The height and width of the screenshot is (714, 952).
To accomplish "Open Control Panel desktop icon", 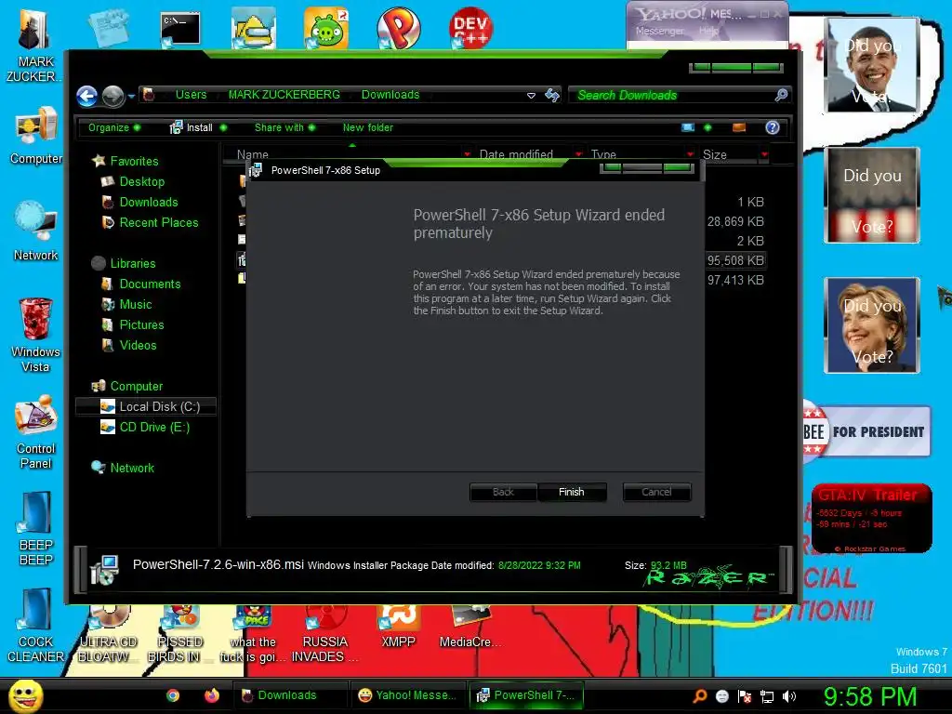I will click(36, 432).
